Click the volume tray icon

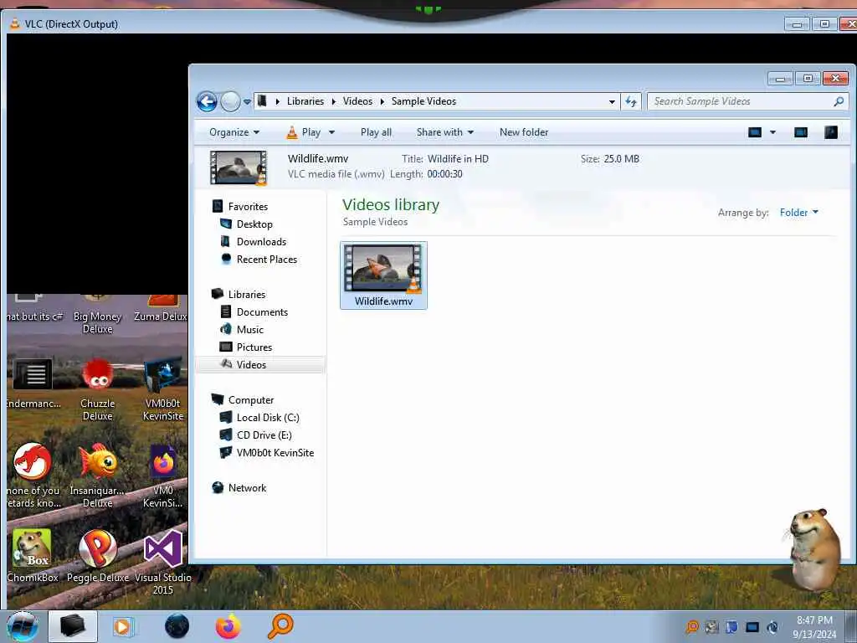tap(772, 627)
